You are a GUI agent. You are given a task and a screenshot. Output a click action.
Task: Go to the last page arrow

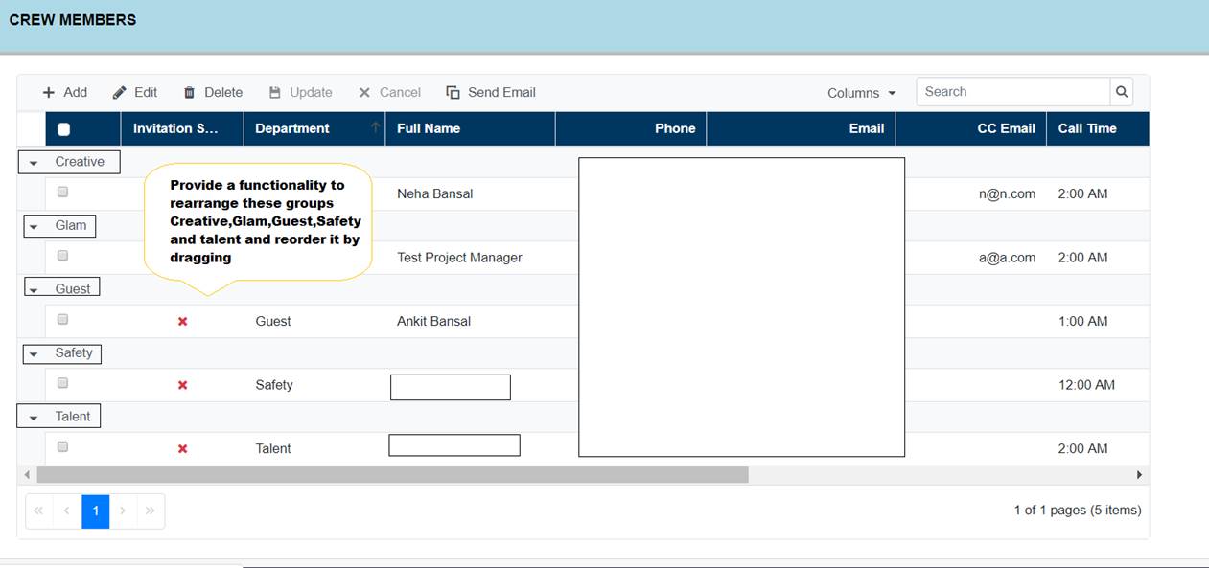tap(151, 511)
